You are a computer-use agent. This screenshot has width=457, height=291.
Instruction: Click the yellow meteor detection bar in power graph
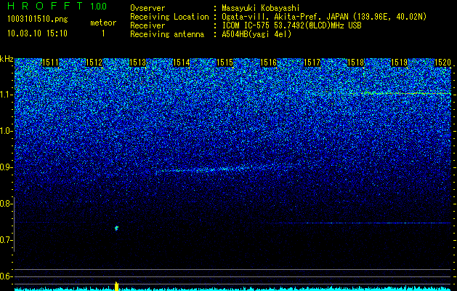[116, 287]
